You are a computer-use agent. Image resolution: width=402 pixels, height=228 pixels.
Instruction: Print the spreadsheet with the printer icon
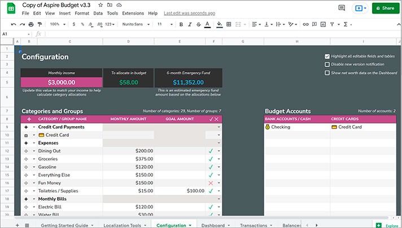pos(31,24)
